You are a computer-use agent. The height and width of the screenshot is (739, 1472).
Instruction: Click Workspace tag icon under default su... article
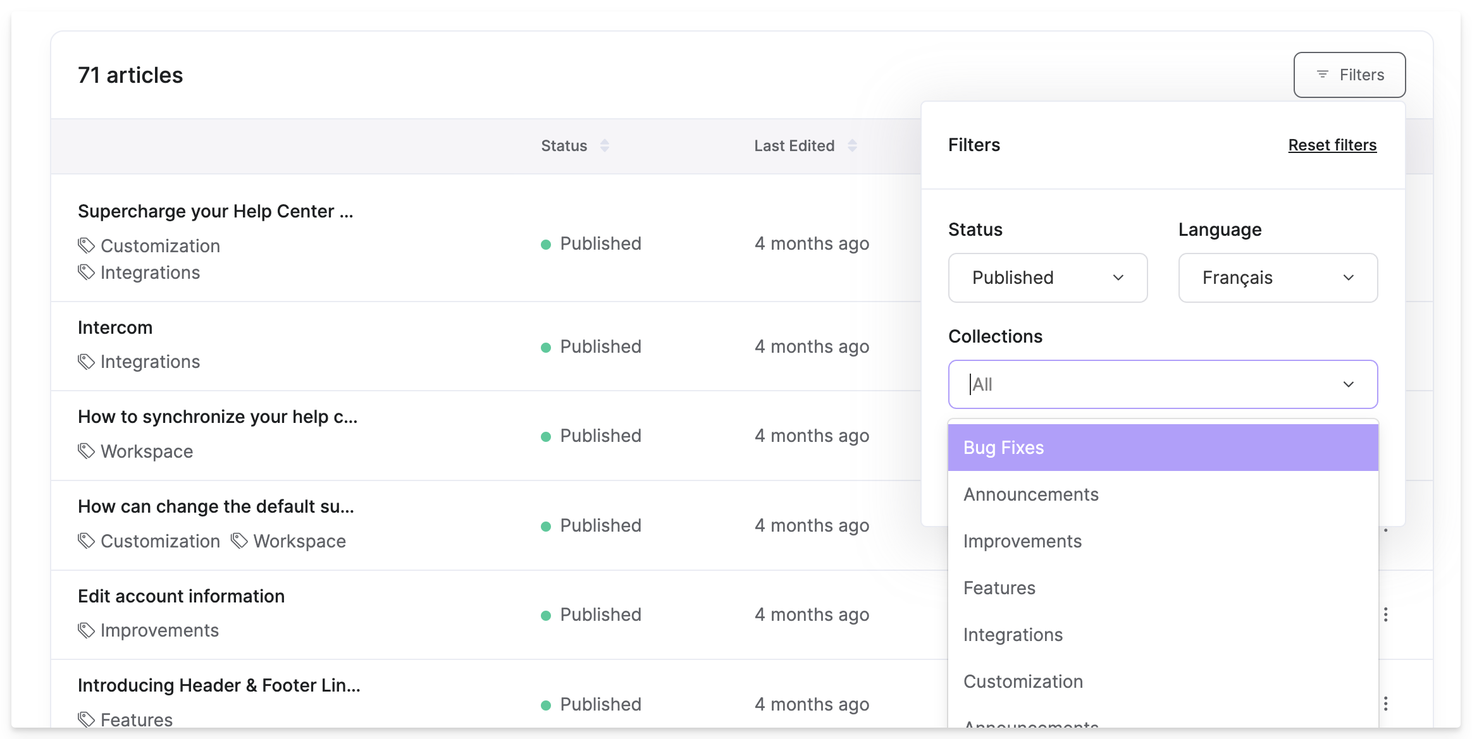(239, 541)
